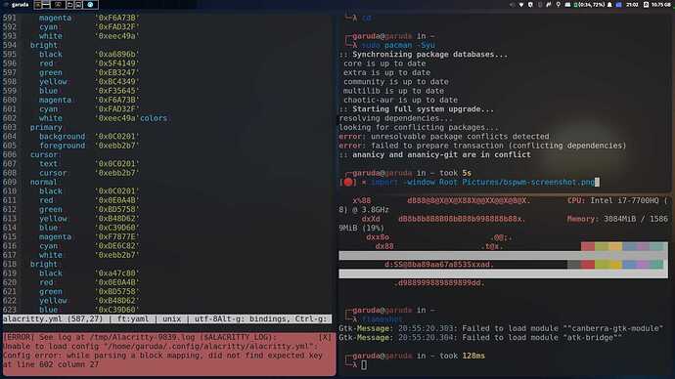Click the 'sudo pacman -Syu' command

coord(398,45)
